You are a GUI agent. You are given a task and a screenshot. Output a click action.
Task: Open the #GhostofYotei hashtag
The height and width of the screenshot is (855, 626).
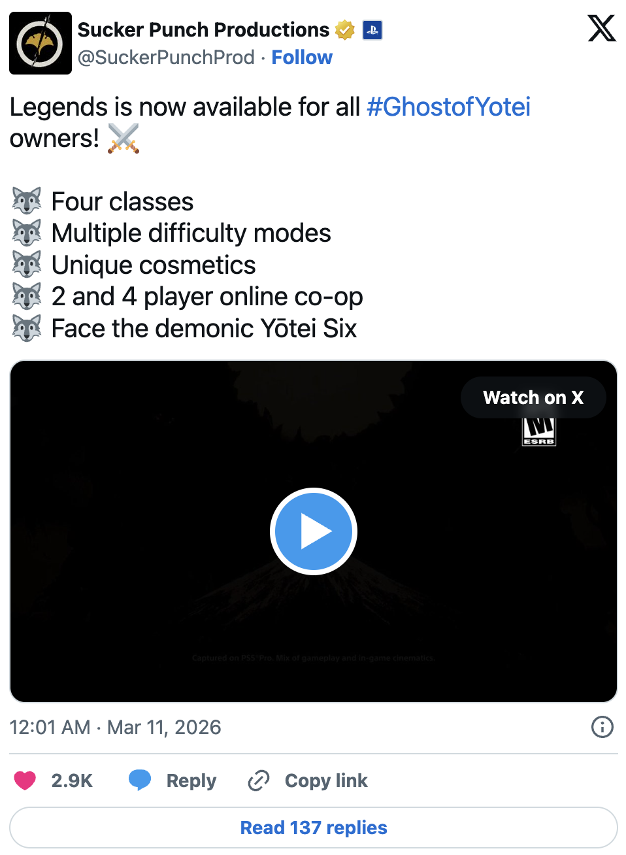tap(448, 107)
